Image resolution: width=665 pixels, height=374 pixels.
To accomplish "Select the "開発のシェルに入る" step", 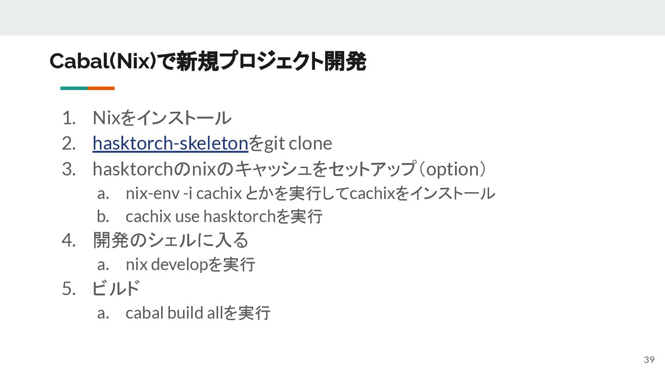I will [x=171, y=240].
